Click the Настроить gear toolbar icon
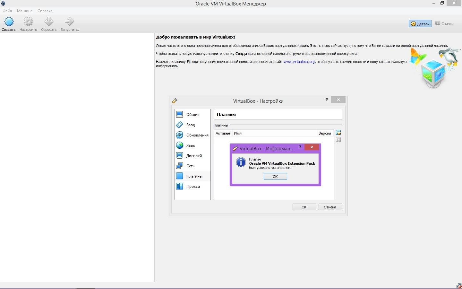The image size is (462, 289). [28, 22]
